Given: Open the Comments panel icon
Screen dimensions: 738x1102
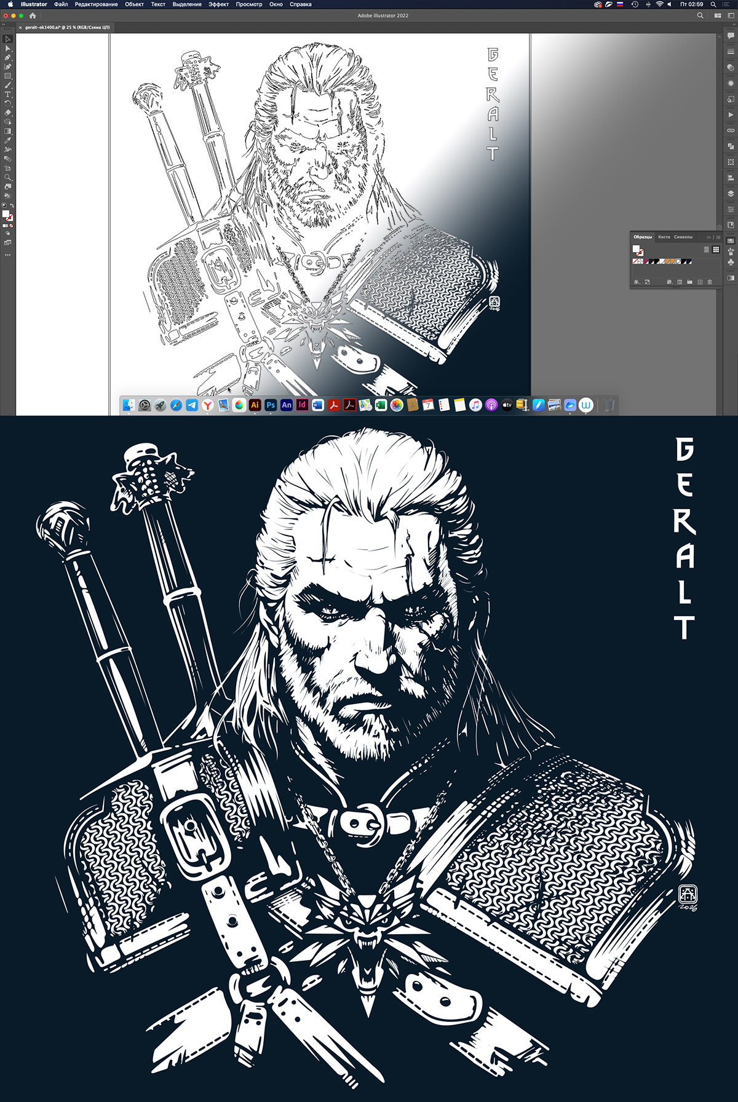Looking at the screenshot, I should [731, 36].
